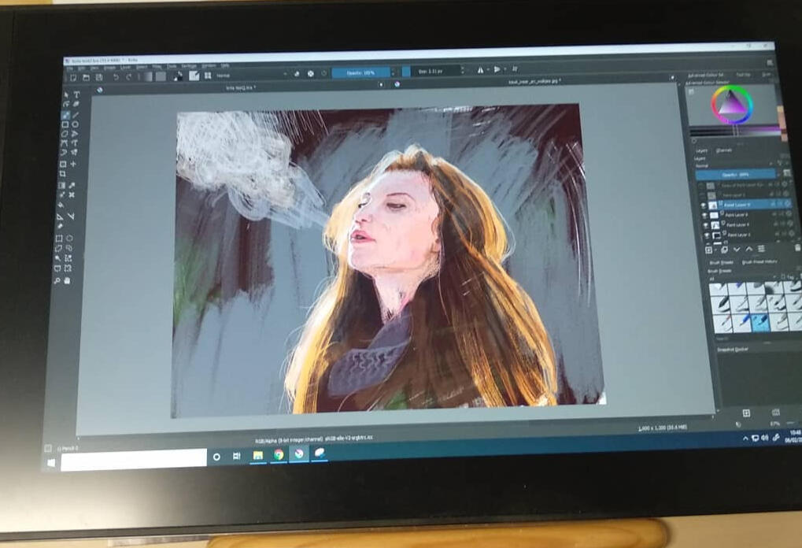Open the brush presets chooser icon

coord(208,76)
